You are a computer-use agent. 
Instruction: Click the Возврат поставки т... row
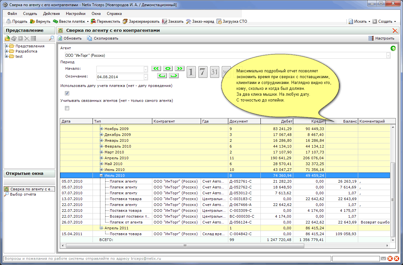coord(225,216)
